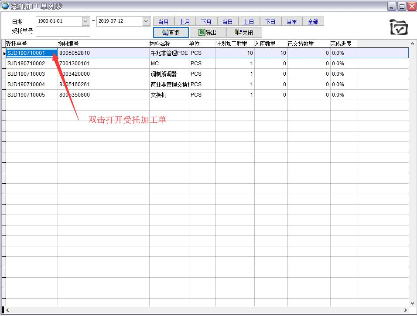Click the 物料编号 column header

click(x=68, y=44)
